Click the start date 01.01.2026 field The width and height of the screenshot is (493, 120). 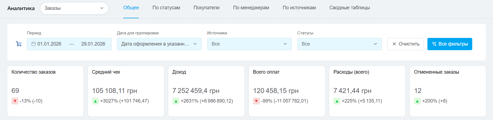tap(49, 44)
